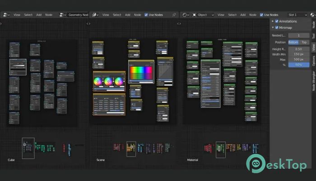Select the large outlined green shader node
The image size is (316, 181).
[211, 83]
